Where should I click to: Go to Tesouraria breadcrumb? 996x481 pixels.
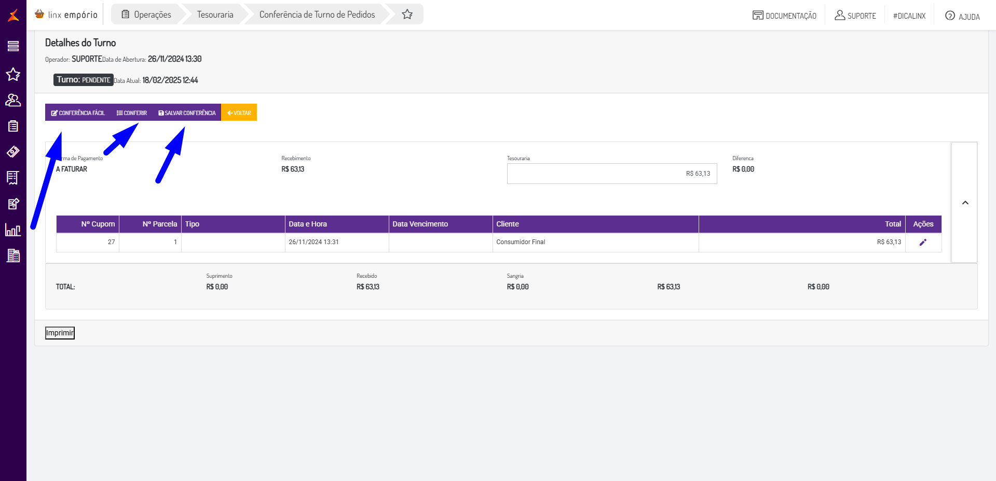(215, 15)
